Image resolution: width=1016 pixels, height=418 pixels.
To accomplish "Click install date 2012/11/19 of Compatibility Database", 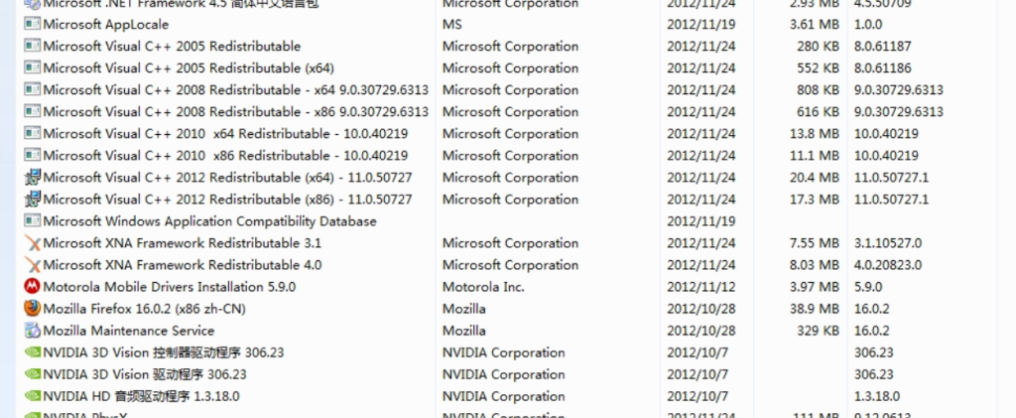I will (x=701, y=221).
